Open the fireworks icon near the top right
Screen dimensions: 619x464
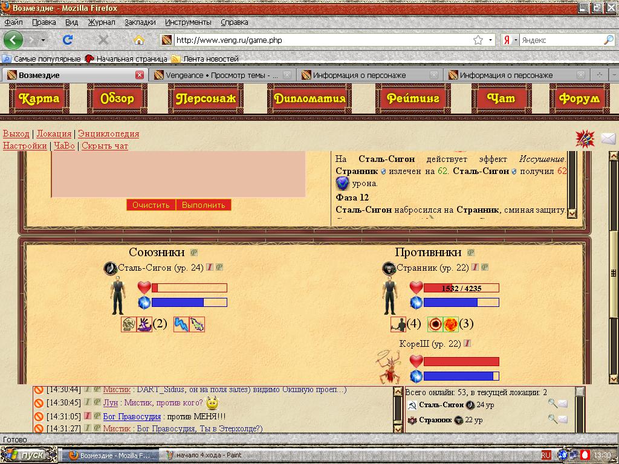tap(585, 139)
